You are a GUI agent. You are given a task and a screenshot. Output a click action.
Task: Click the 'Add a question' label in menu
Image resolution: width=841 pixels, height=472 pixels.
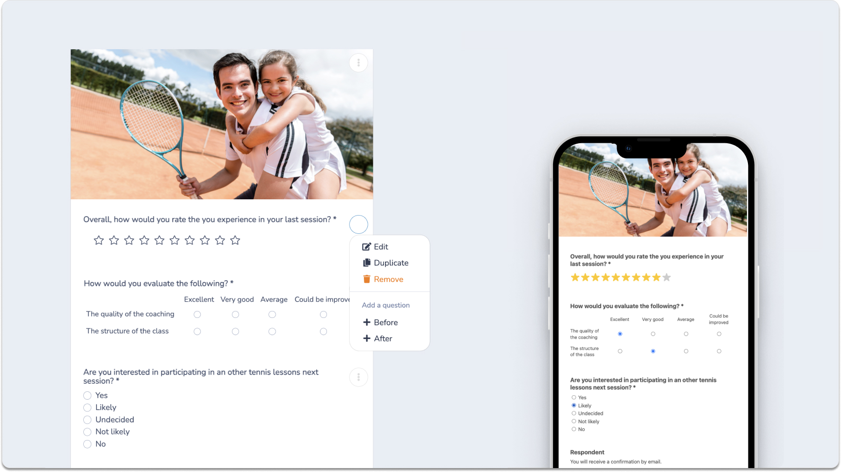386,305
